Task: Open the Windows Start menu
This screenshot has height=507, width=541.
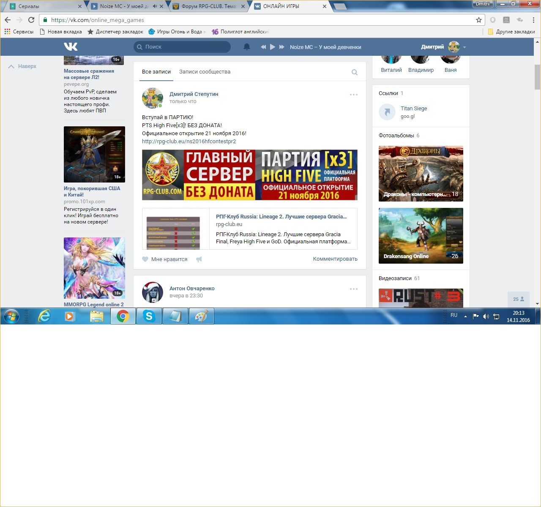Action: coord(11,316)
